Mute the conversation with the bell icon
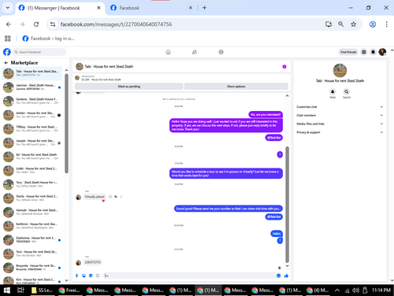 (333, 91)
